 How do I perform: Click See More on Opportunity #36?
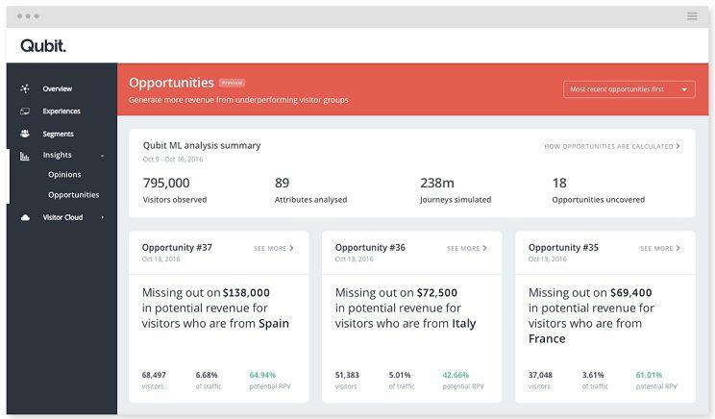pos(467,248)
